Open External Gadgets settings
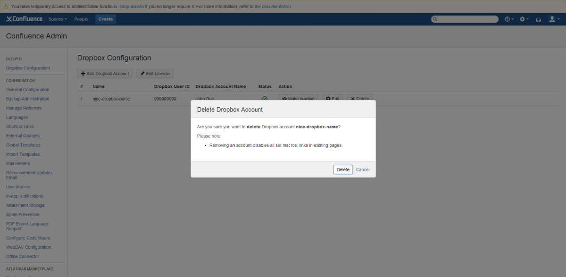 point(23,136)
